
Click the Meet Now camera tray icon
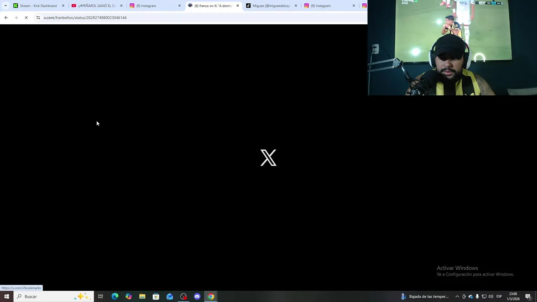464,297
